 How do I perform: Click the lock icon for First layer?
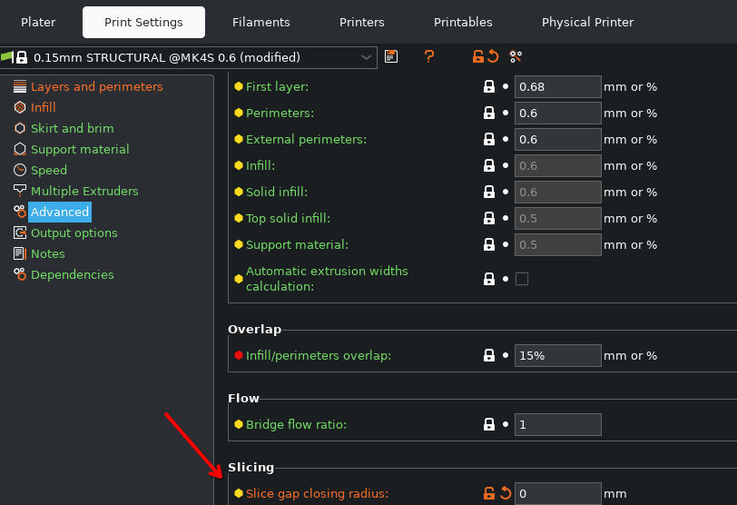(x=489, y=86)
